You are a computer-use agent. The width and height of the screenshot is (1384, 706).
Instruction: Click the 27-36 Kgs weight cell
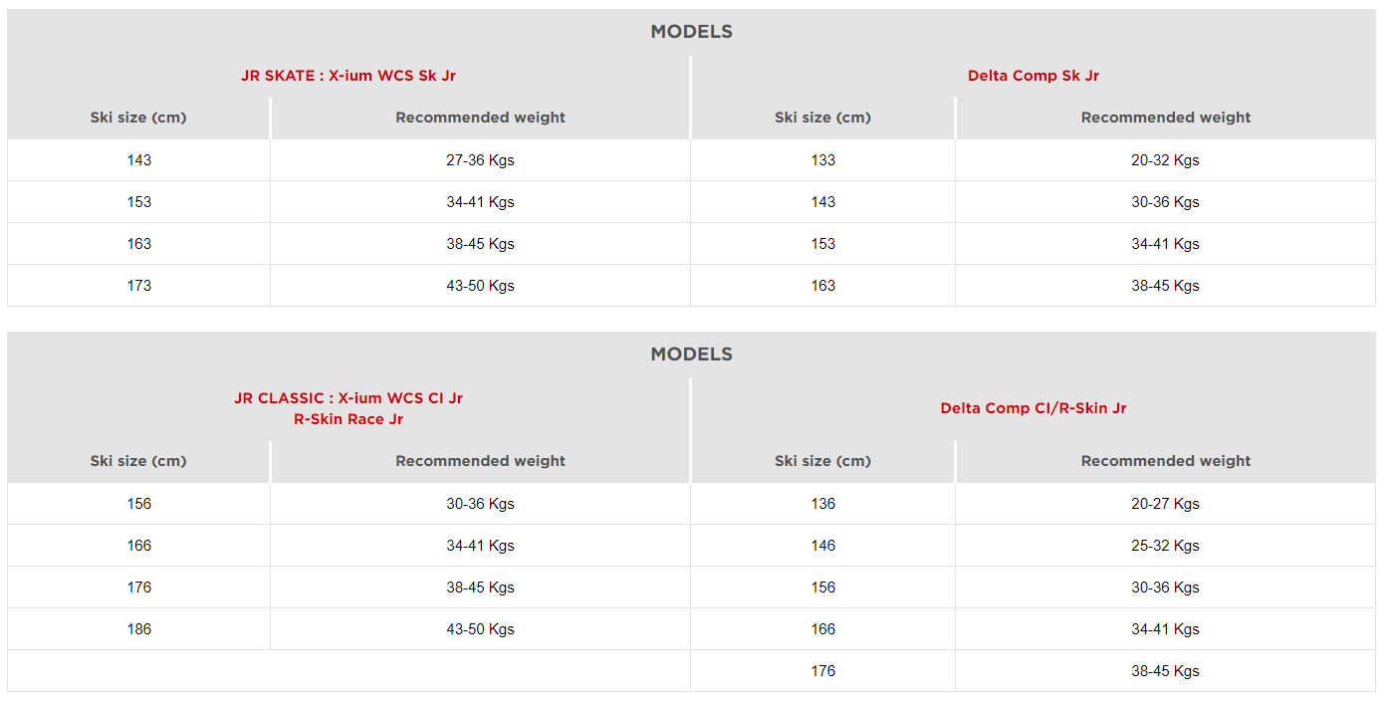click(480, 160)
